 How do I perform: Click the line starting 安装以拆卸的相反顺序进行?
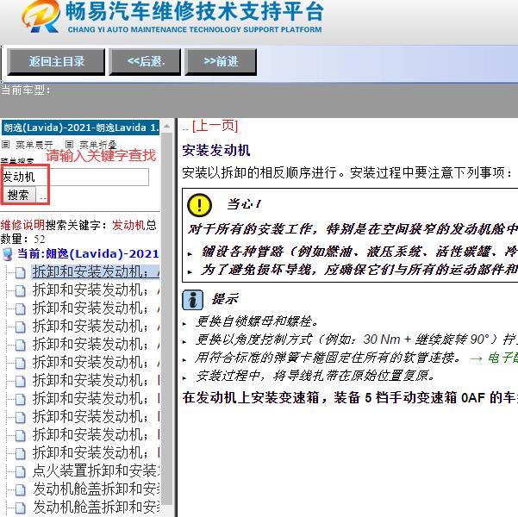[x=347, y=172]
